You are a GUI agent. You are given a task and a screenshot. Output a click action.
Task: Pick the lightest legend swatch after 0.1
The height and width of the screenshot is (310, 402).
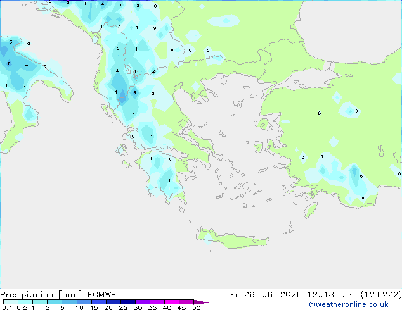pyautogui.click(x=11, y=302)
